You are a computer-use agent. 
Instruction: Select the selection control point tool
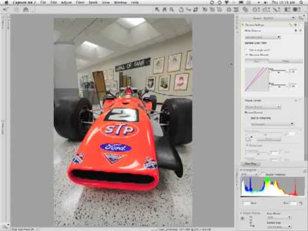coord(255,10)
